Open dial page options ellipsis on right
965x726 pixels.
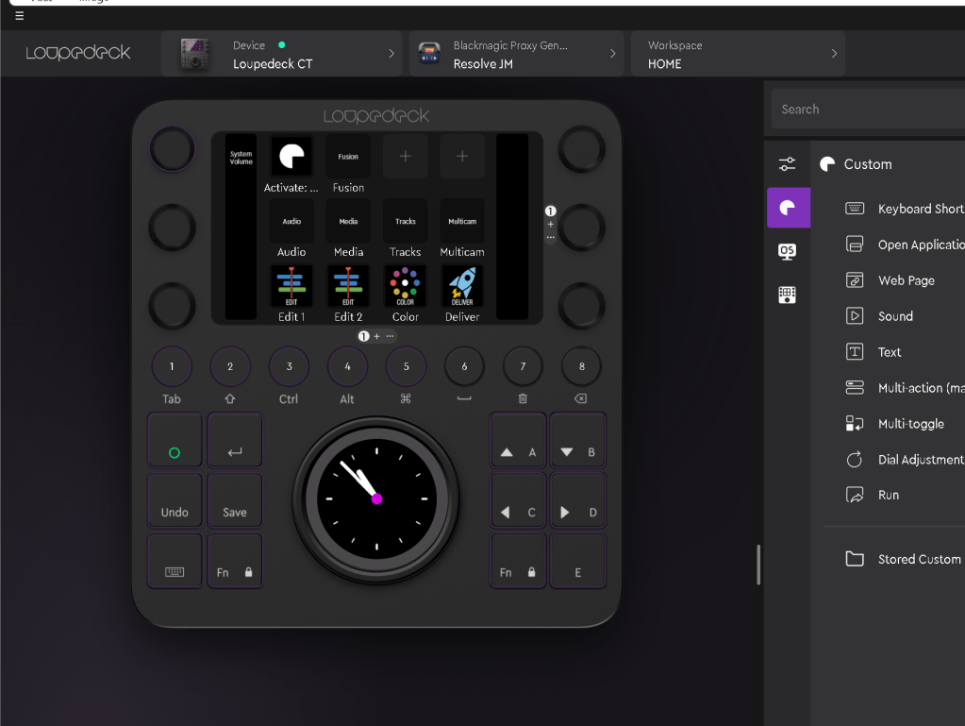pyautogui.click(x=550, y=237)
